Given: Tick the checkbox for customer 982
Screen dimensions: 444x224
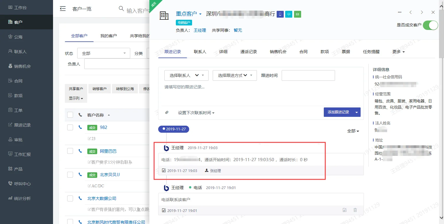Looking at the screenshot, I should click(x=70, y=127).
